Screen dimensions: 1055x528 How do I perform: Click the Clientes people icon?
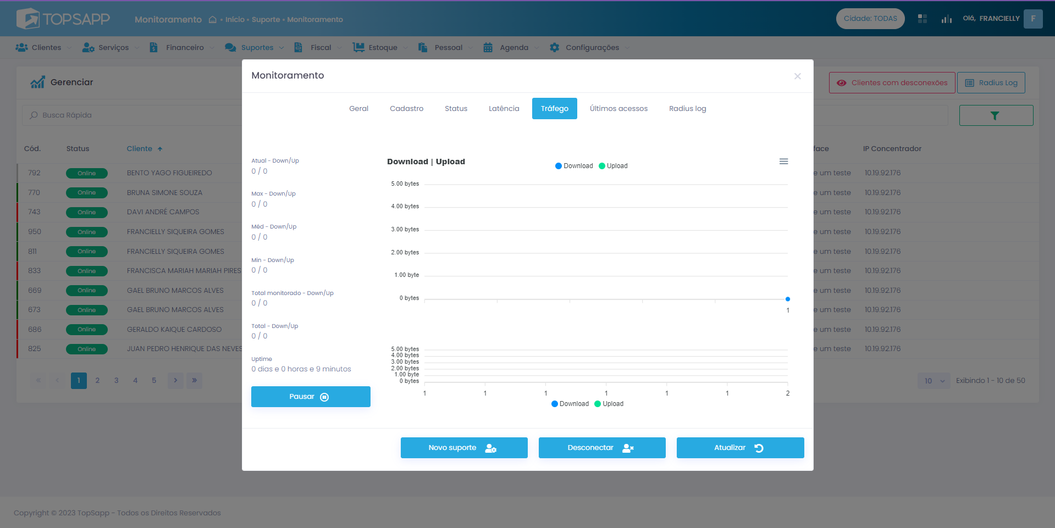[22, 47]
